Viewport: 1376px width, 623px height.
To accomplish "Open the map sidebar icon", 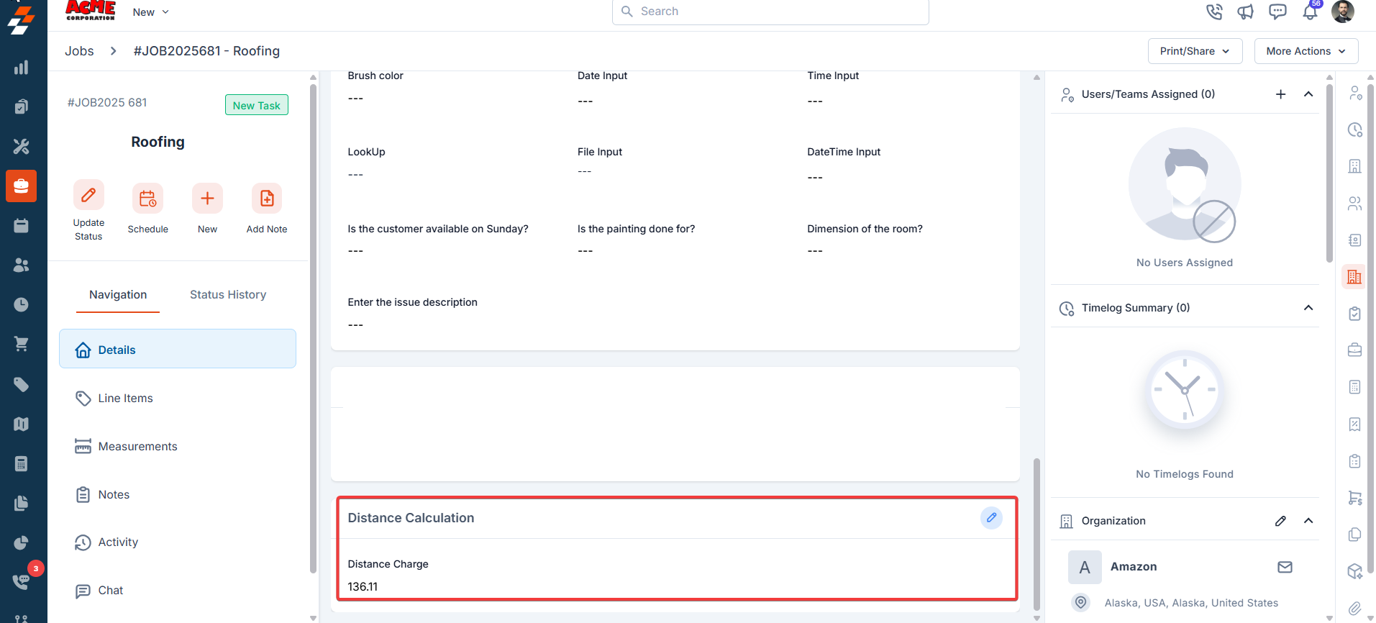I will point(22,424).
